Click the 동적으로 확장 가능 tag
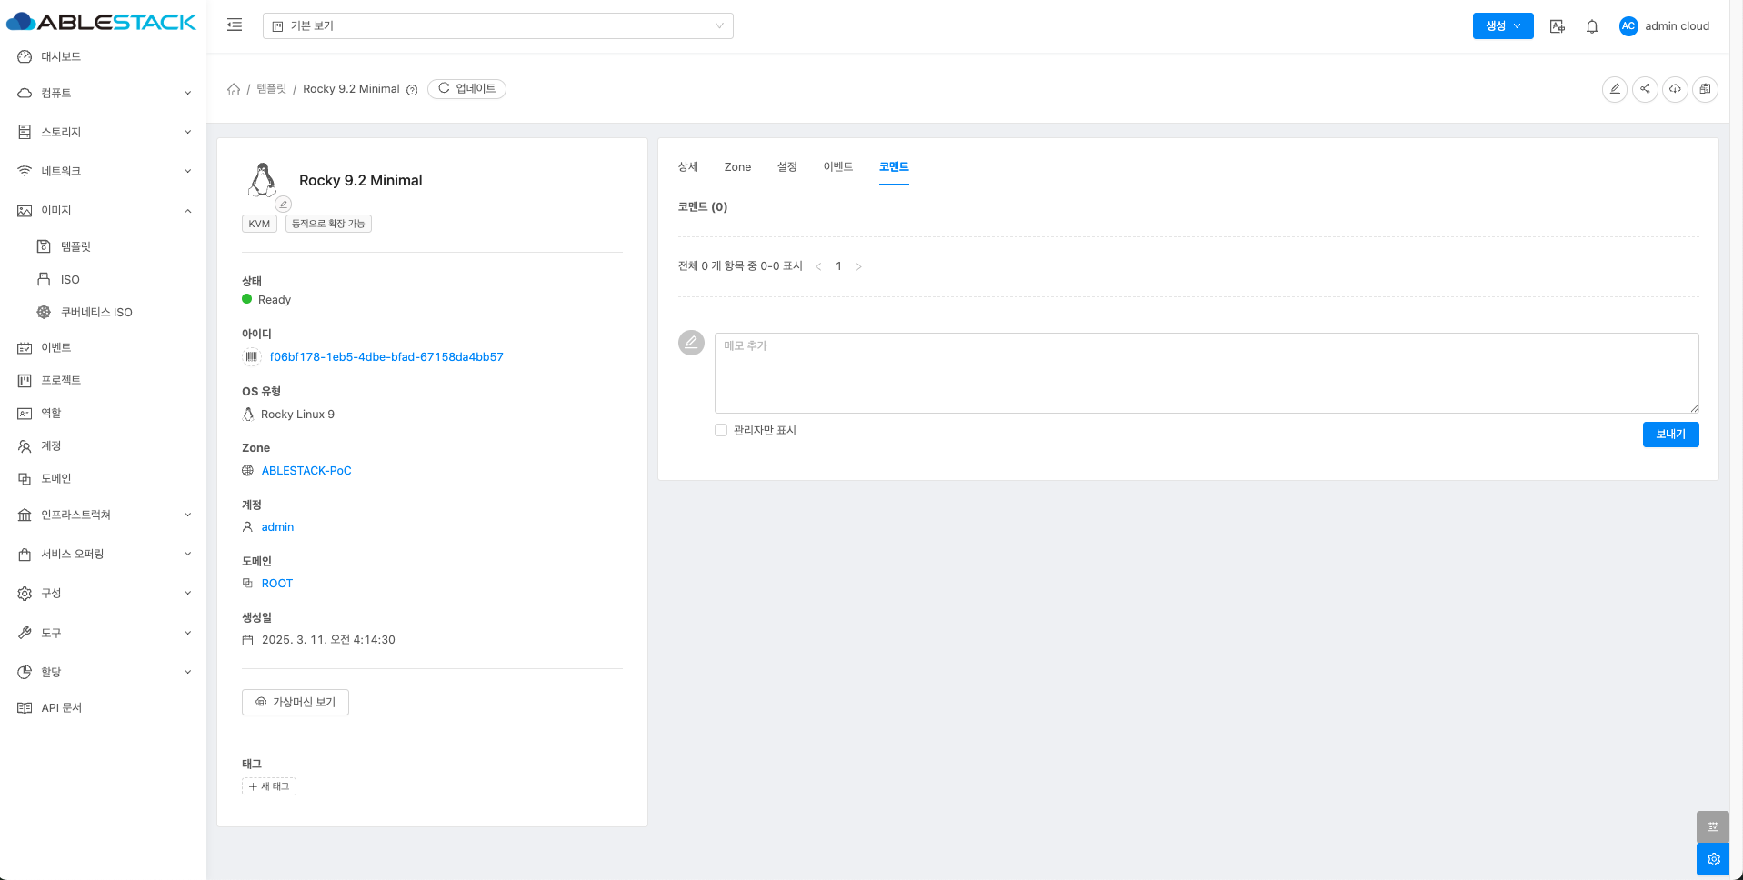 pyautogui.click(x=328, y=224)
